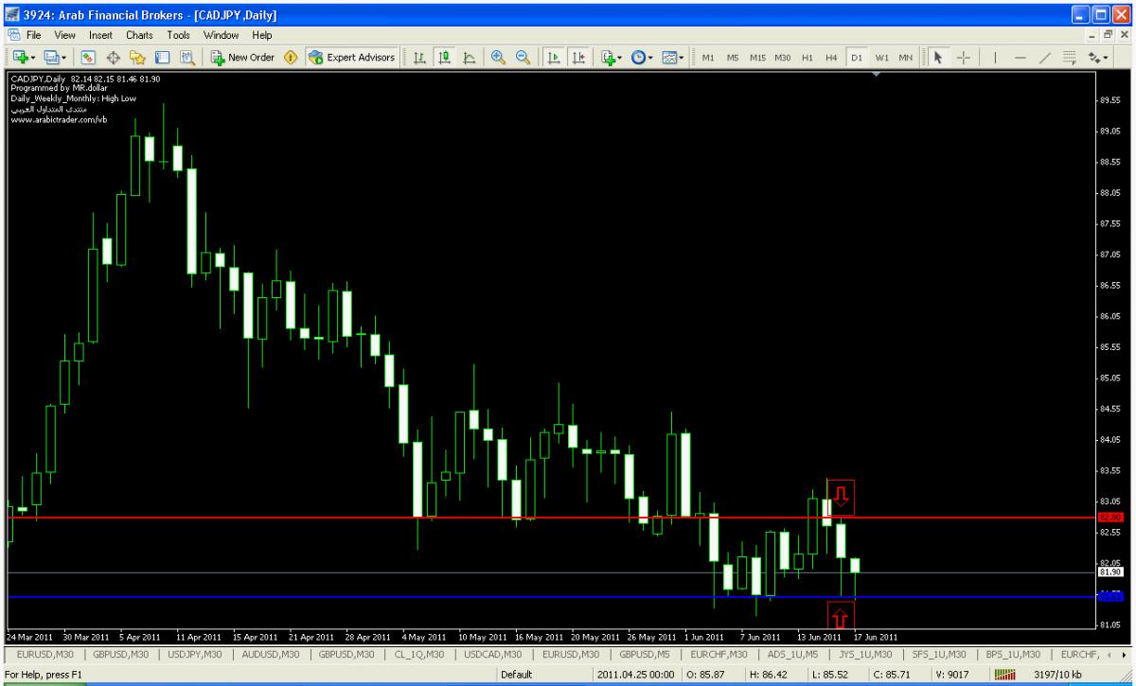Switch to the AUDUSD,M30 chart tab
The width and height of the screenshot is (1136, 686).
[271, 655]
